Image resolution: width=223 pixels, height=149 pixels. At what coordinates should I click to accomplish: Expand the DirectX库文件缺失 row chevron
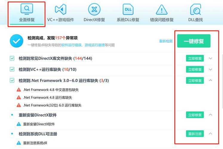[x=210, y=58]
